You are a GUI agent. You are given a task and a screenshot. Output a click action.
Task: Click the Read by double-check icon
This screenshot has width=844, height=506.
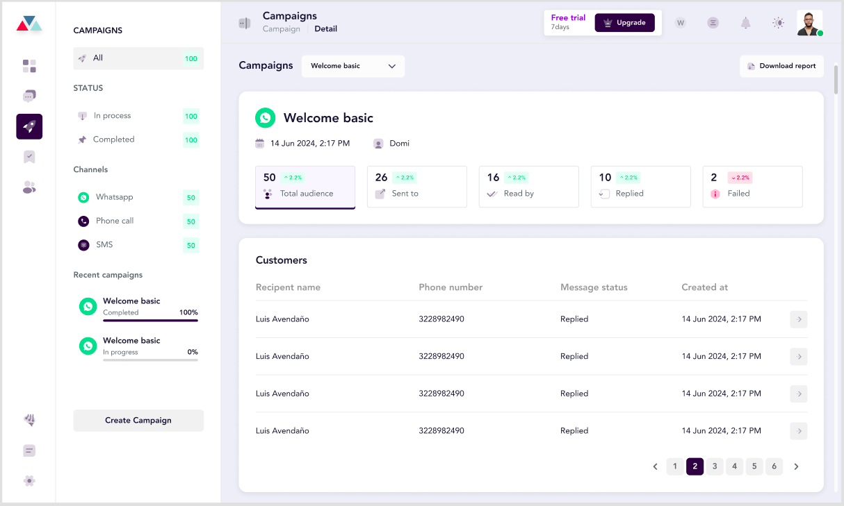coord(492,194)
